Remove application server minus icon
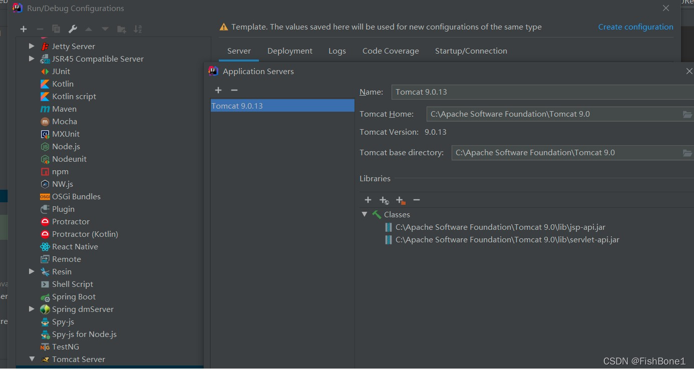The height and width of the screenshot is (370, 694). pos(234,90)
